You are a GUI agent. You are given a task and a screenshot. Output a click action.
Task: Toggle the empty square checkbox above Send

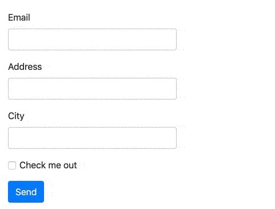click(x=12, y=165)
